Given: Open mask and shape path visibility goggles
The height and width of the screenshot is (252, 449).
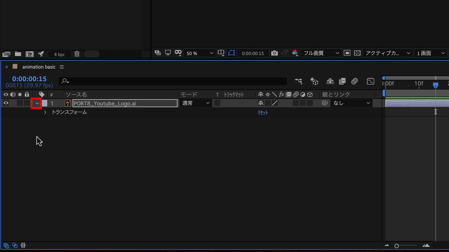Looking at the screenshot, I should [x=178, y=53].
